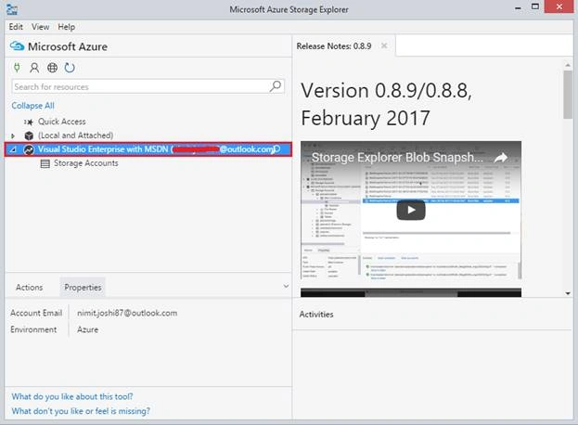Click the release notes scroll down arrow
This screenshot has height=425, width=578.
(568, 293)
